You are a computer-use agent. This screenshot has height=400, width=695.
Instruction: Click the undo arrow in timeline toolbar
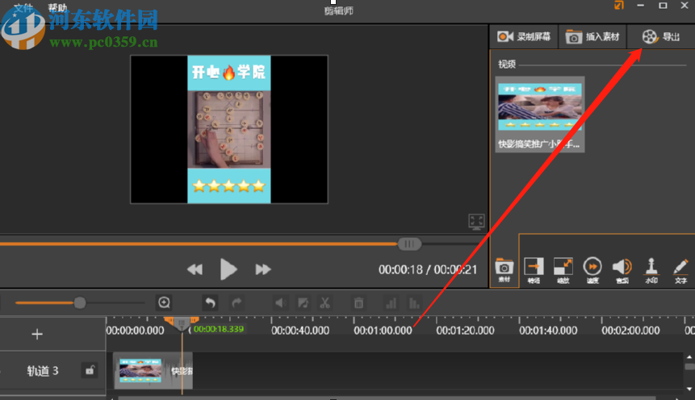[210, 303]
